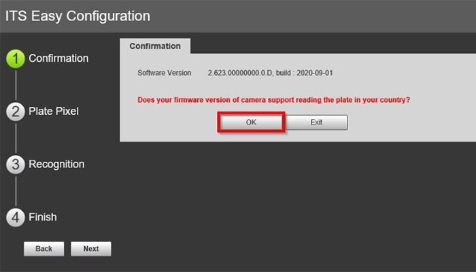The image size is (476, 272).
Task: Click connector line between steps 1 and 2
Action: tap(16, 85)
